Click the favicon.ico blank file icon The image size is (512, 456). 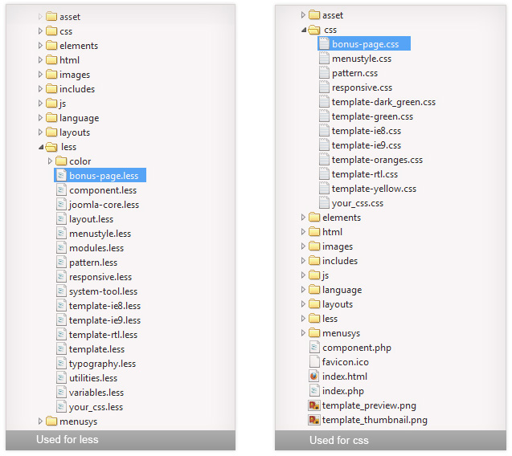point(314,361)
